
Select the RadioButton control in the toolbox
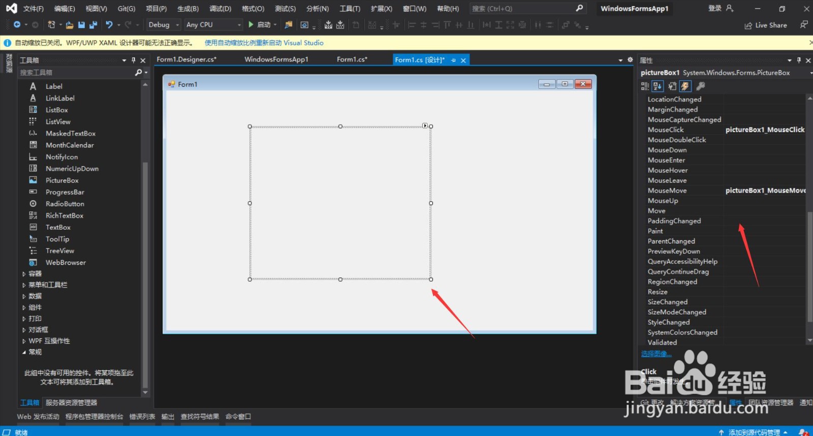click(65, 204)
